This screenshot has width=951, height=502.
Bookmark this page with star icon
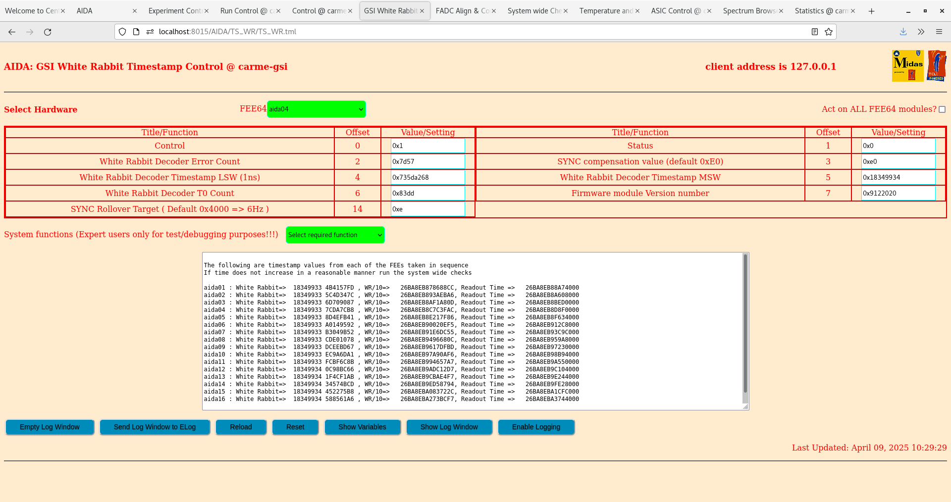829,32
